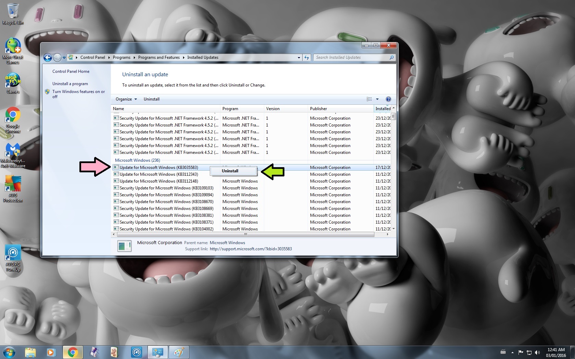Image resolution: width=575 pixels, height=359 pixels.
Task: Open address bar history dropdown
Action: [299, 57]
